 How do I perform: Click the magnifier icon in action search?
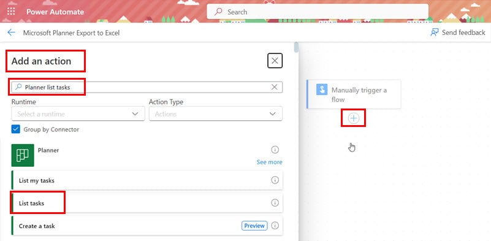coord(18,87)
